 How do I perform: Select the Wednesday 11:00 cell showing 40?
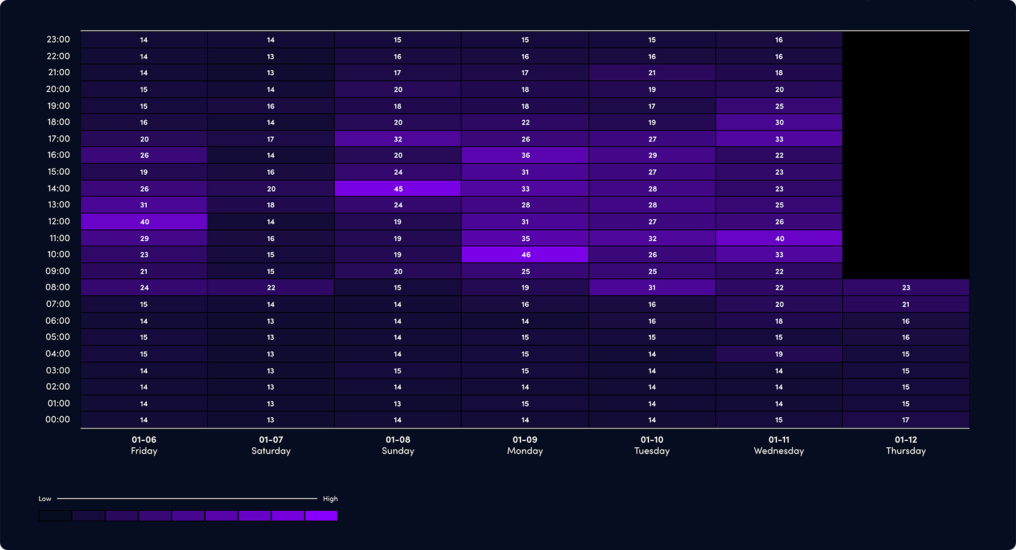coord(779,238)
